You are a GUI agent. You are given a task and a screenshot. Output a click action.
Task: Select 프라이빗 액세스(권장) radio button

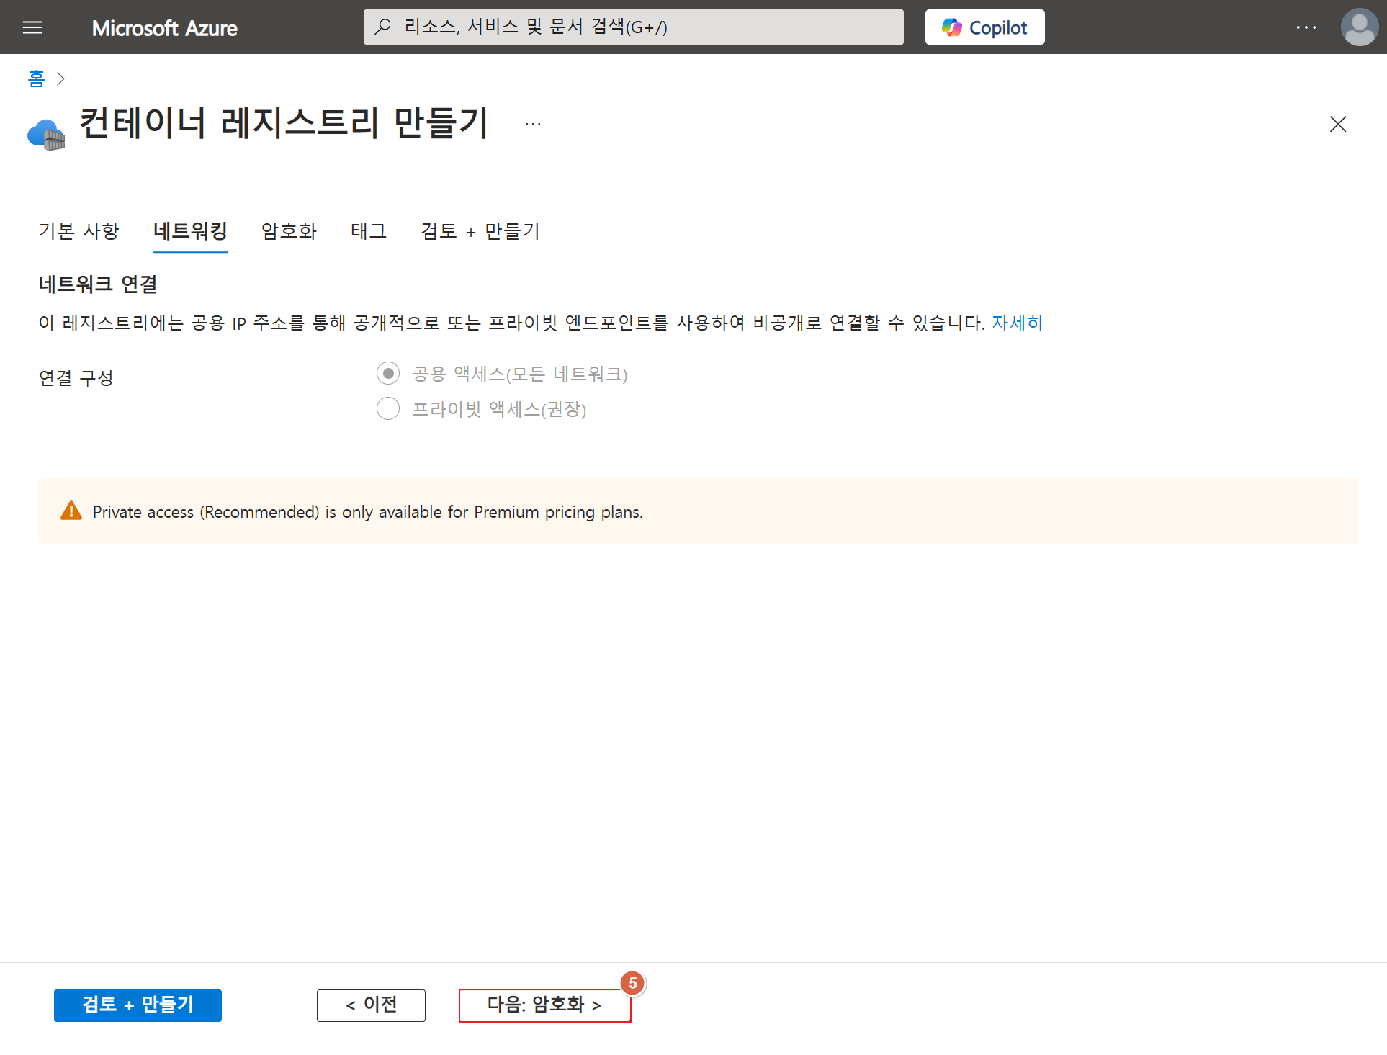[x=388, y=408]
